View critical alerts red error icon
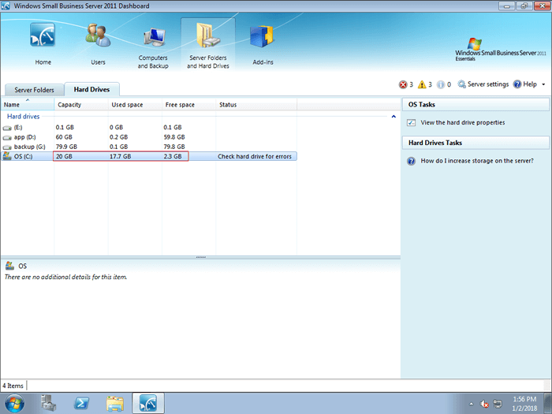Screen dimensions: 552x414 [403, 84]
